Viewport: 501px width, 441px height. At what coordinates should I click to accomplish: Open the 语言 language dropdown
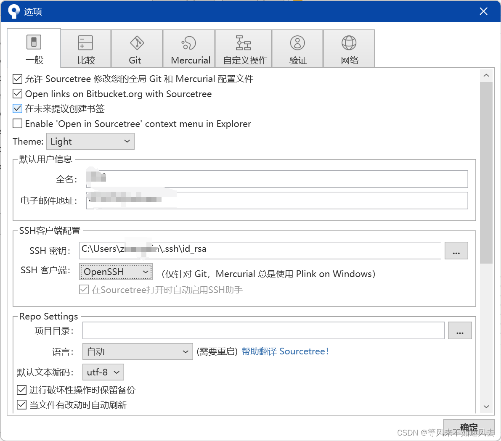point(138,351)
